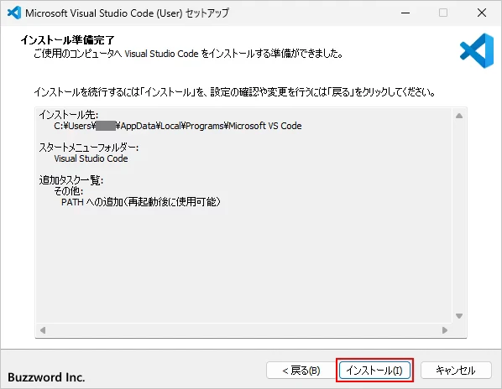
Task: Minimize the setup window
Action: (405, 13)
